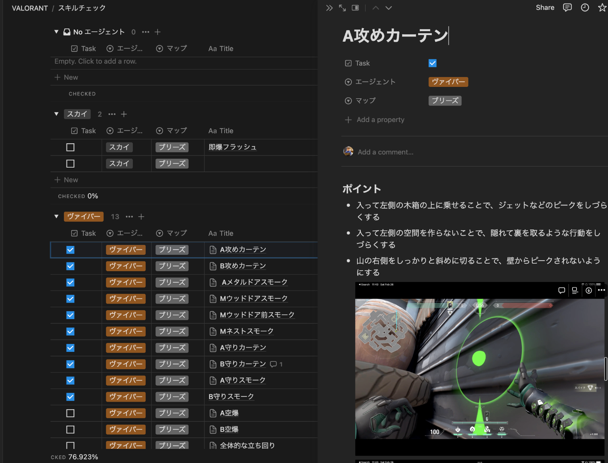Click New under No エージェント group
Image resolution: width=608 pixels, height=463 pixels.
(x=66, y=77)
